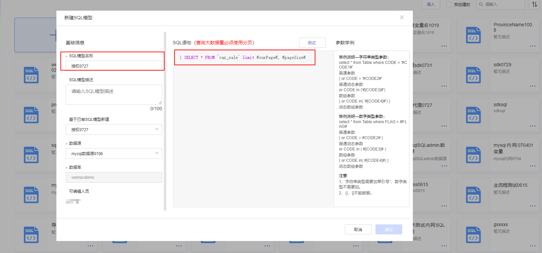This screenshot has width=542, height=253.
Task: Open more menu on sdksql card
Action: [x=533, y=126]
